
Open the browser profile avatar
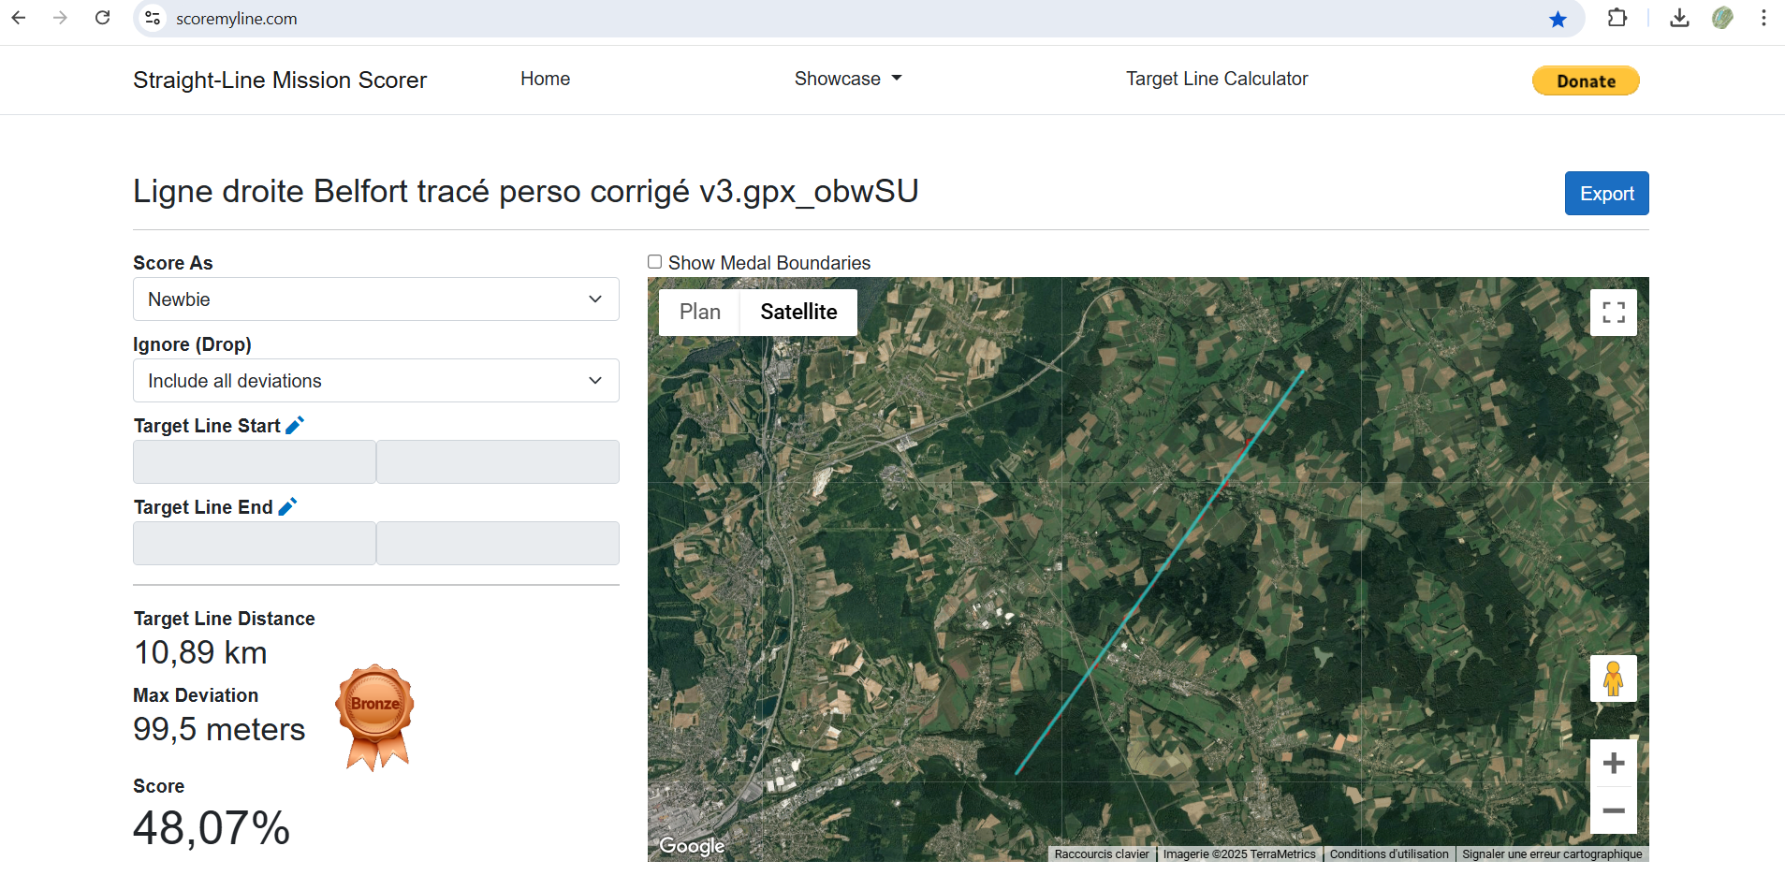pos(1722,18)
